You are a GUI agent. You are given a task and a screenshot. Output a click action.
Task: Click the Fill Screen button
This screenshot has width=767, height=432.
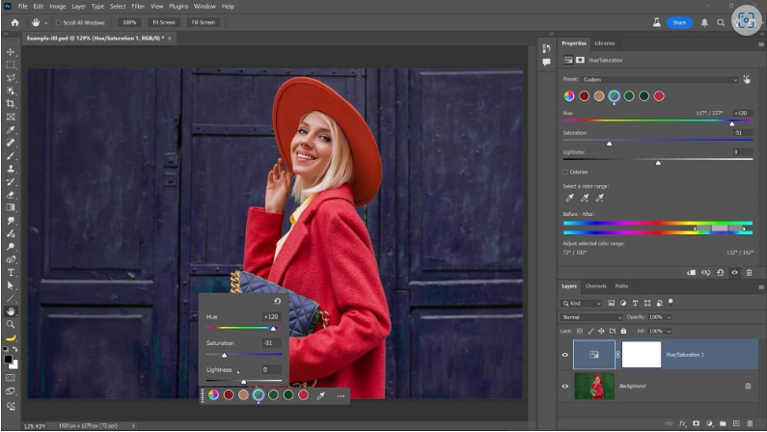click(x=203, y=22)
